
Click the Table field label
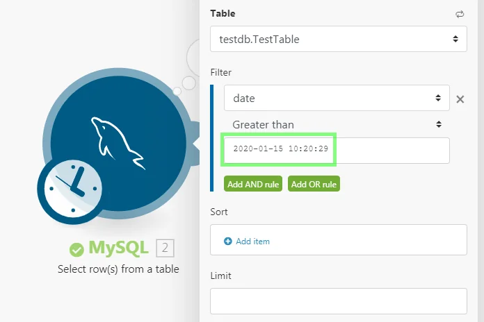tap(223, 14)
